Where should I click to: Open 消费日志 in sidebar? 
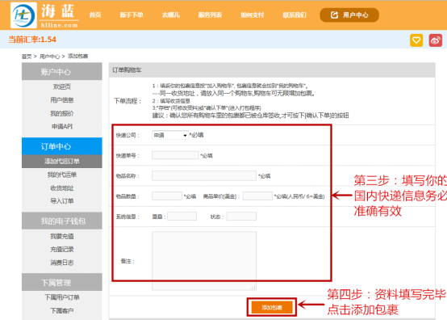click(x=62, y=263)
